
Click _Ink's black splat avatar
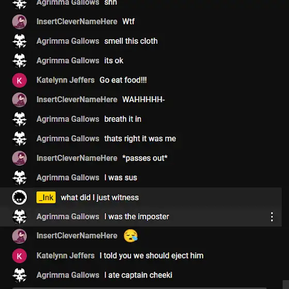coord(20,197)
